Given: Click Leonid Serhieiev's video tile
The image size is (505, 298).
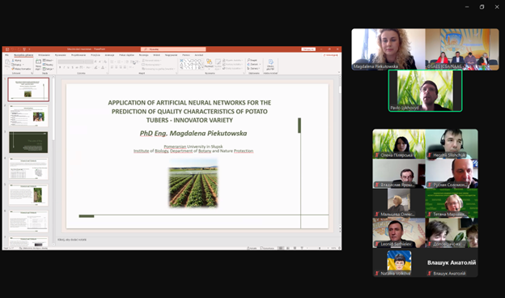Looking at the screenshot, I should click(x=399, y=233).
